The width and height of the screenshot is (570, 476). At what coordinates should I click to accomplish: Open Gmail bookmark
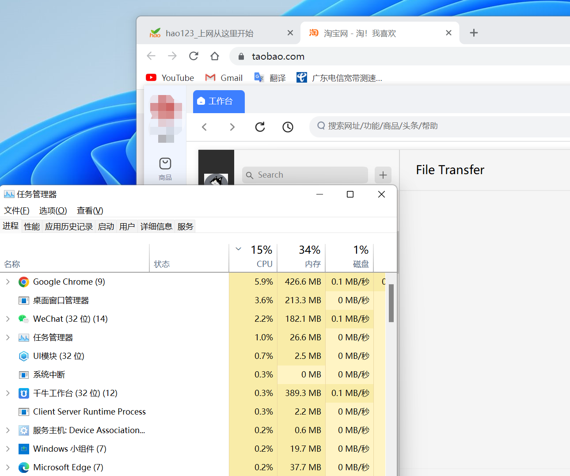tap(224, 78)
